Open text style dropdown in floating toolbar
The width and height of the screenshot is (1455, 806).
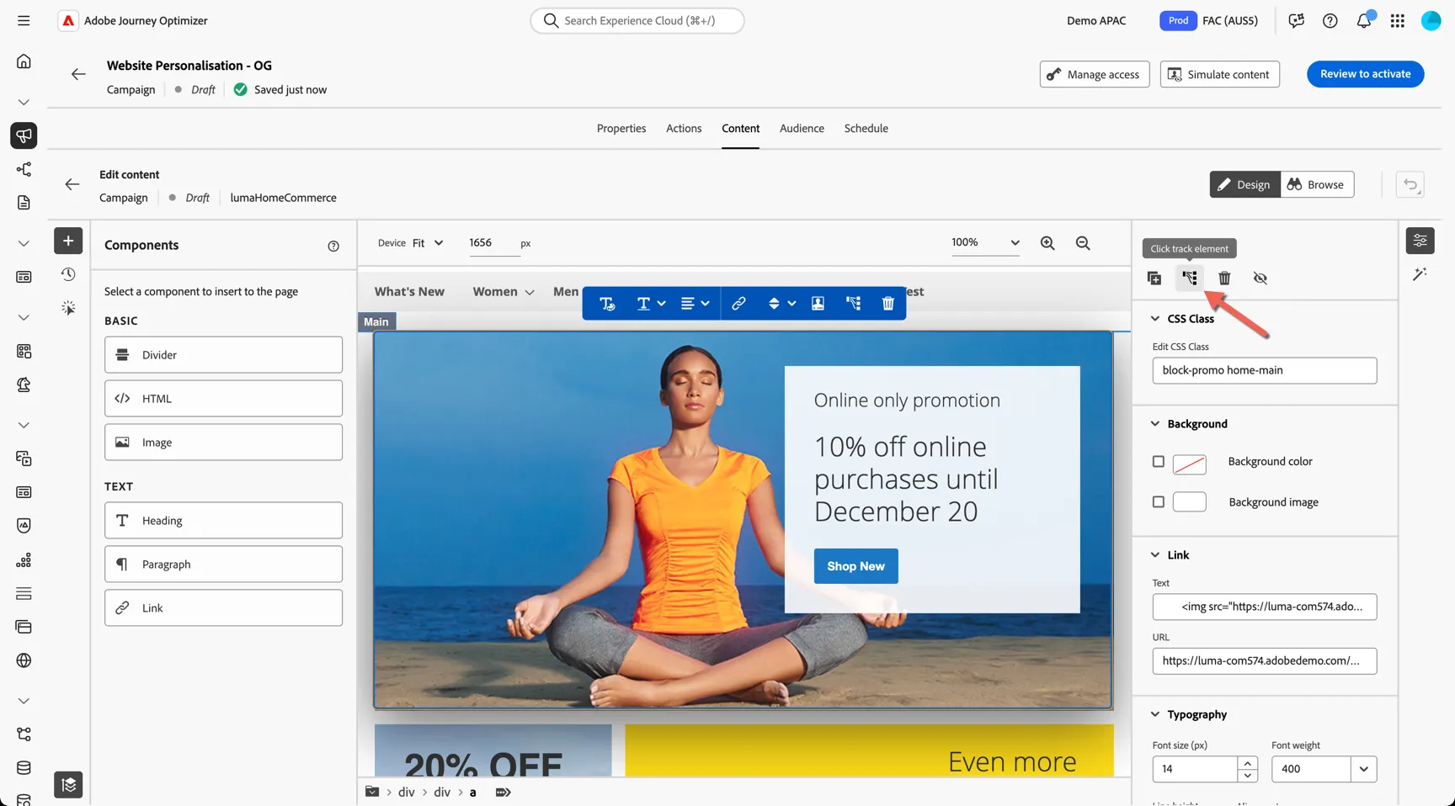(x=651, y=303)
